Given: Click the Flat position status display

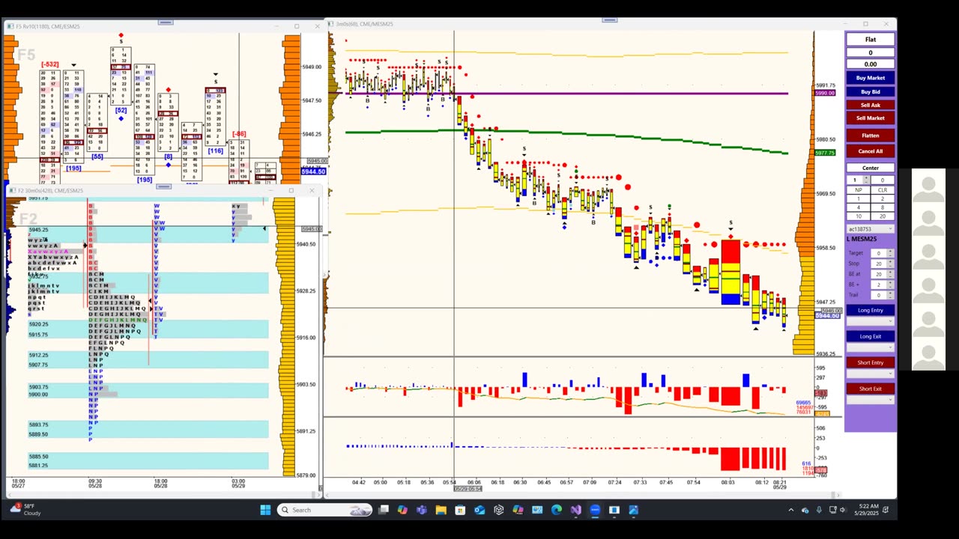Looking at the screenshot, I should coord(870,40).
